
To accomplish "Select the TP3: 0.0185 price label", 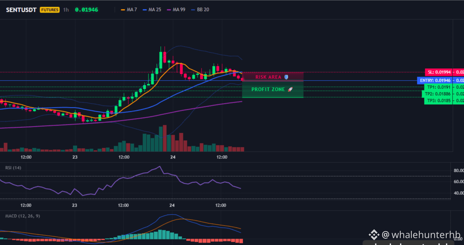I will (x=439, y=101).
